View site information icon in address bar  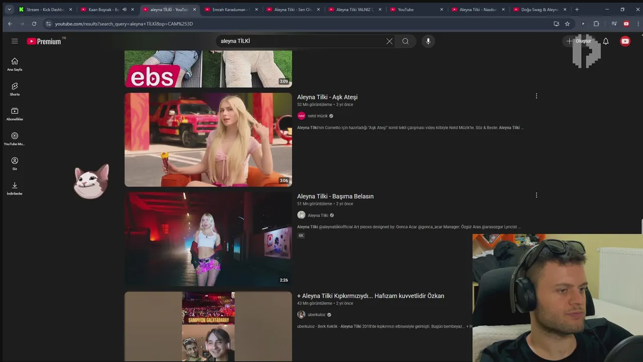[48, 24]
